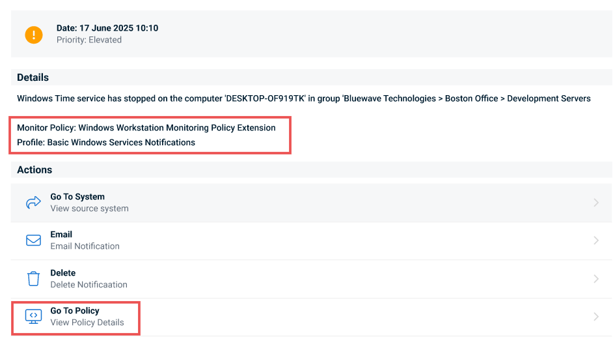Click the Monitor Policy name line
Viewport: 615px width, 346px height.
click(x=146, y=128)
